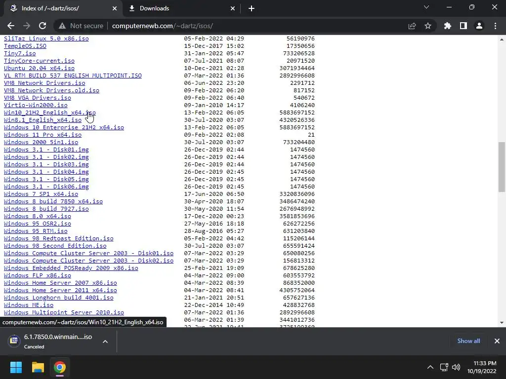Click Chrome icon in the taskbar
506x379 pixels.
click(x=60, y=367)
